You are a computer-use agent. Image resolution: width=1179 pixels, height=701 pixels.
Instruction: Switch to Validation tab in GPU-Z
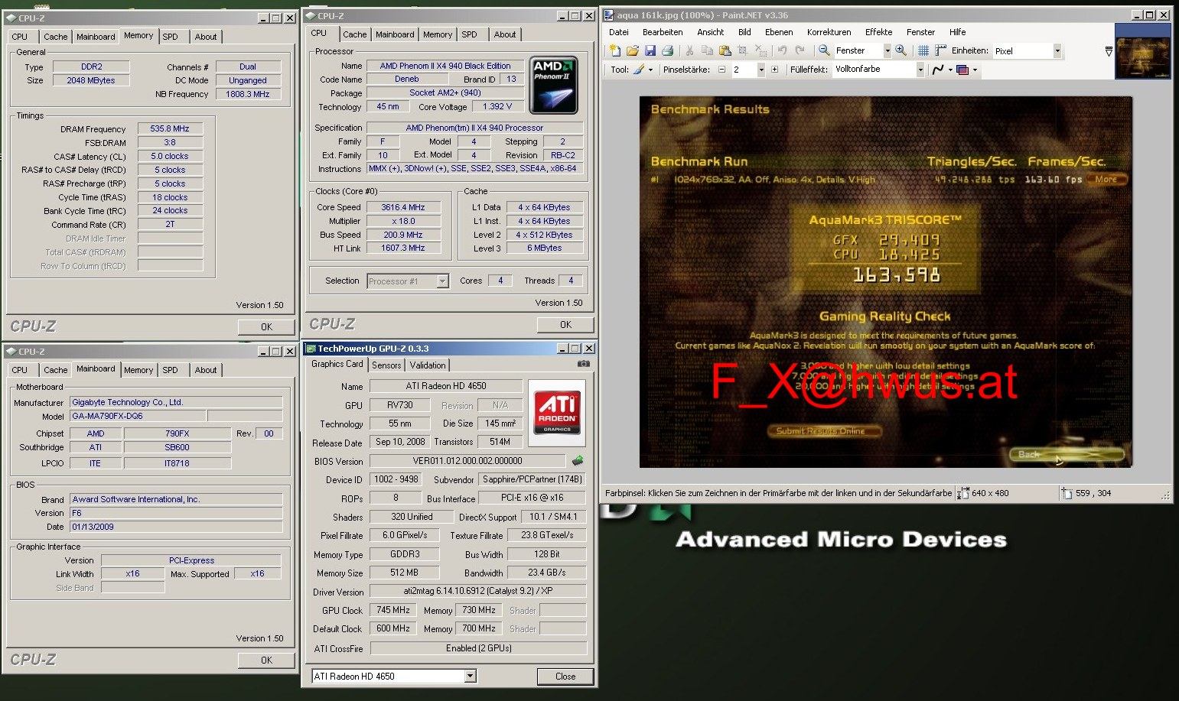click(428, 365)
